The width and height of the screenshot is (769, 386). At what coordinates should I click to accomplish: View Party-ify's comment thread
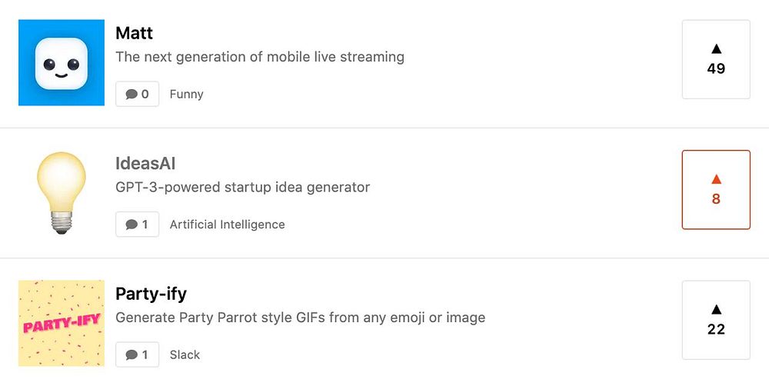[x=138, y=355]
